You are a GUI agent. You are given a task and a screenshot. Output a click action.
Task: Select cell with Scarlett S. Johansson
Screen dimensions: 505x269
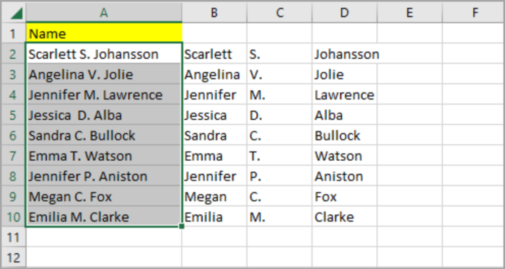(x=104, y=54)
